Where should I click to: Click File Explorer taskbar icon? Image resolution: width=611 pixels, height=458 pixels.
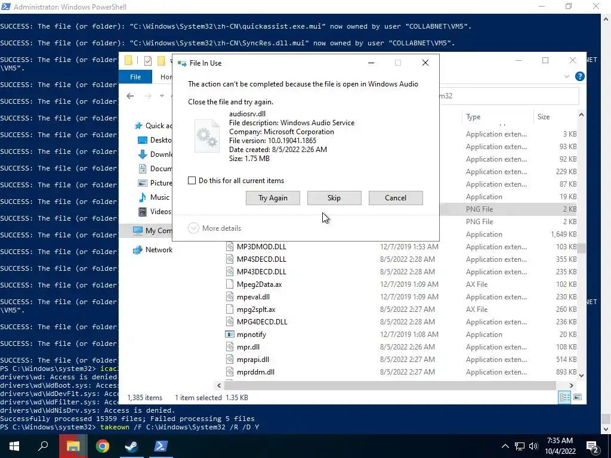tap(73, 446)
